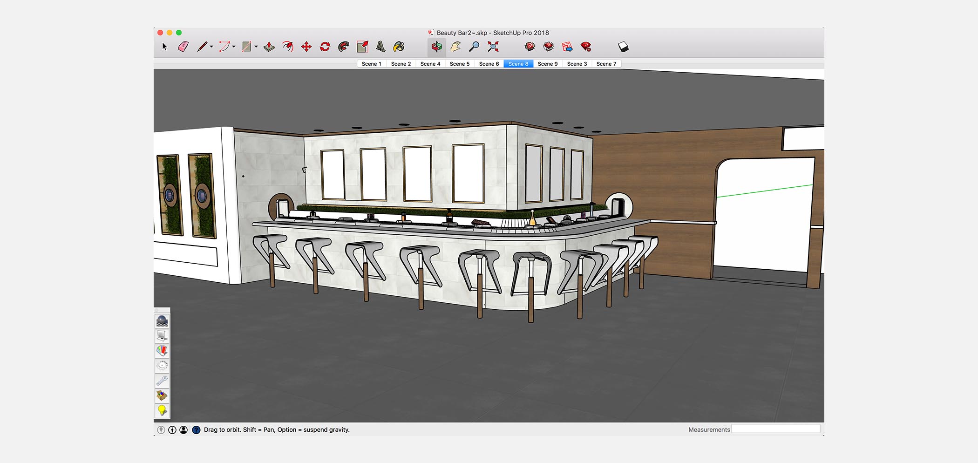Viewport: 978px width, 463px height.
Task: Open the color swatch fan materials icon
Action: 162,351
